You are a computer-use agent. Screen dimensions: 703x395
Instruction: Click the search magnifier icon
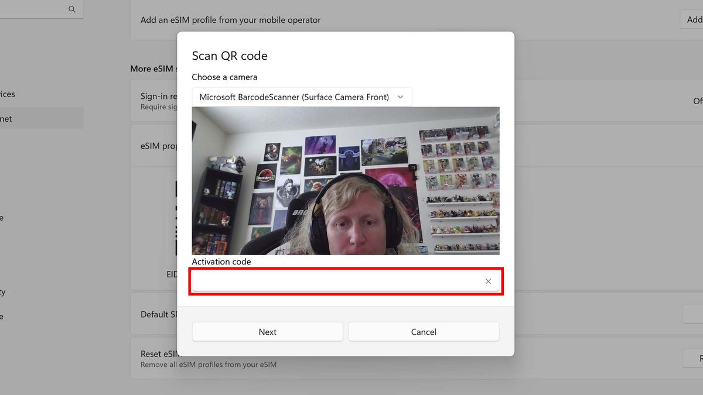(71, 9)
